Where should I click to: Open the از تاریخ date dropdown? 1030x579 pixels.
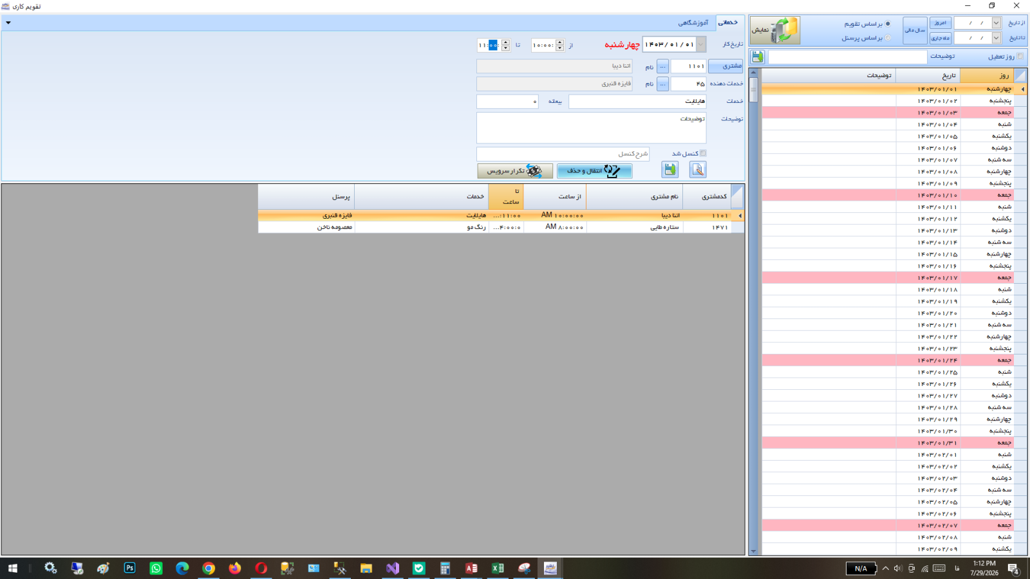point(997,23)
